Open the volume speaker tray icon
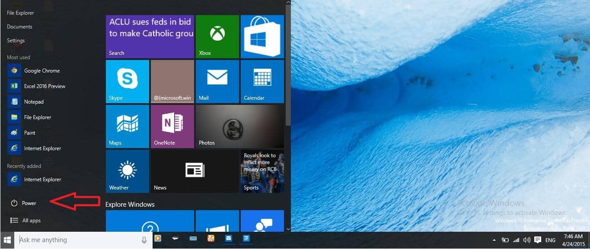This screenshot has height=249, width=590. point(526,240)
